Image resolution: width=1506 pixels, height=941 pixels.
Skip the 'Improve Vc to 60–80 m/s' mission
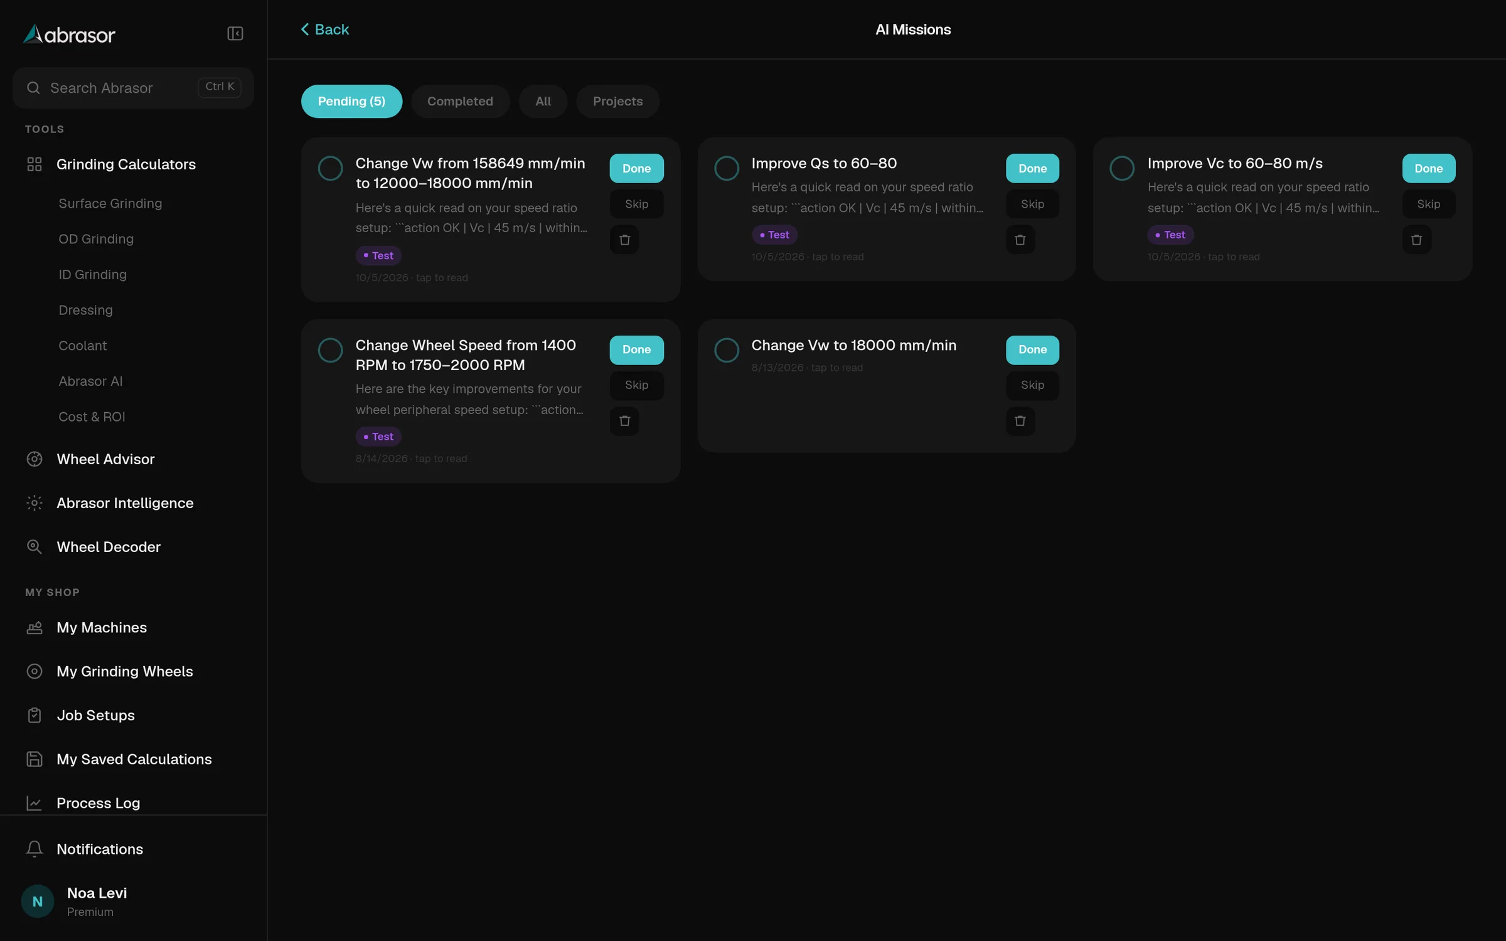pos(1428,204)
